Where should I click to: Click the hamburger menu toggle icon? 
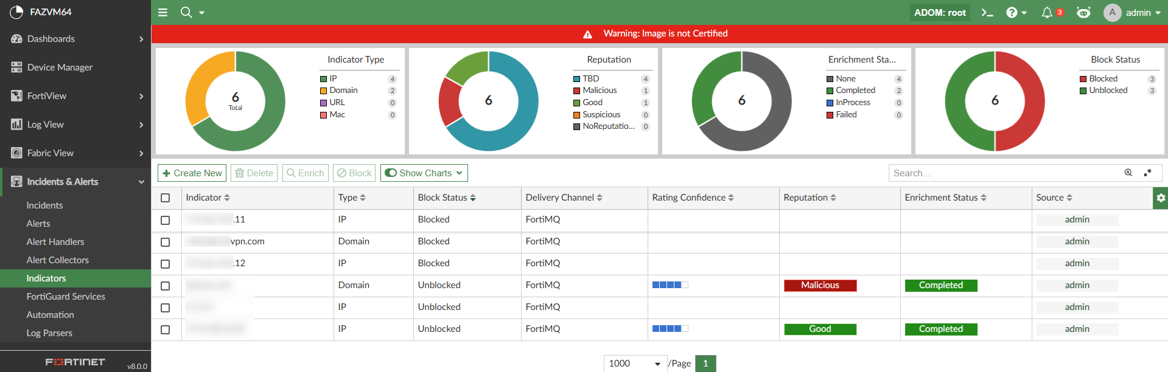click(x=163, y=12)
